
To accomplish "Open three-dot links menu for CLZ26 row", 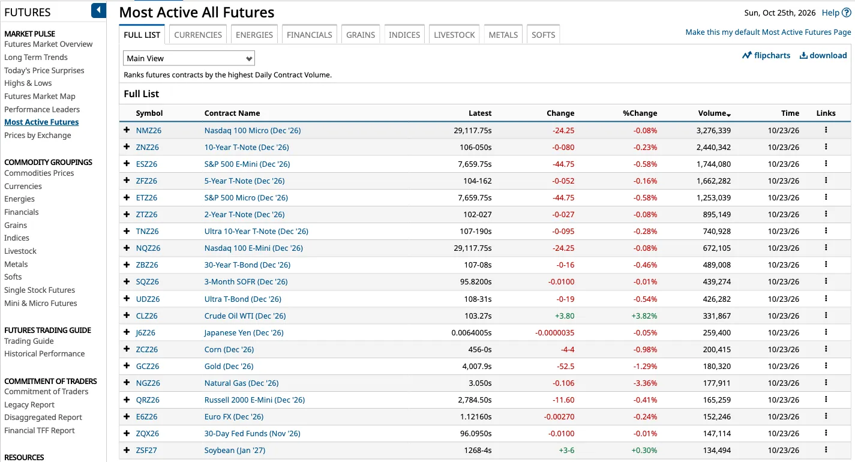I will (x=826, y=315).
